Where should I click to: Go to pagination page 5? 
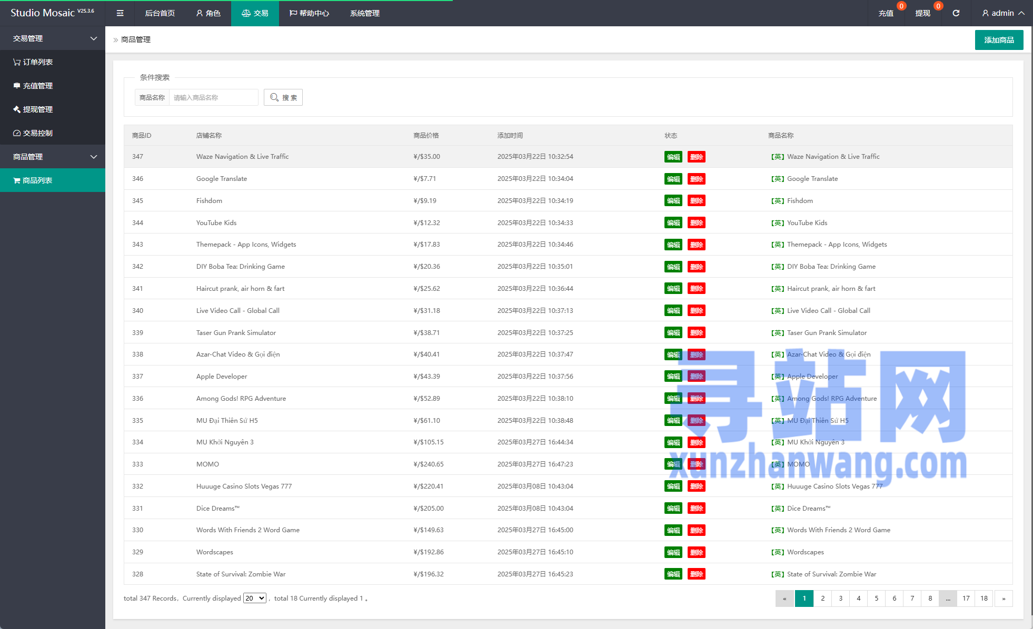click(x=876, y=598)
